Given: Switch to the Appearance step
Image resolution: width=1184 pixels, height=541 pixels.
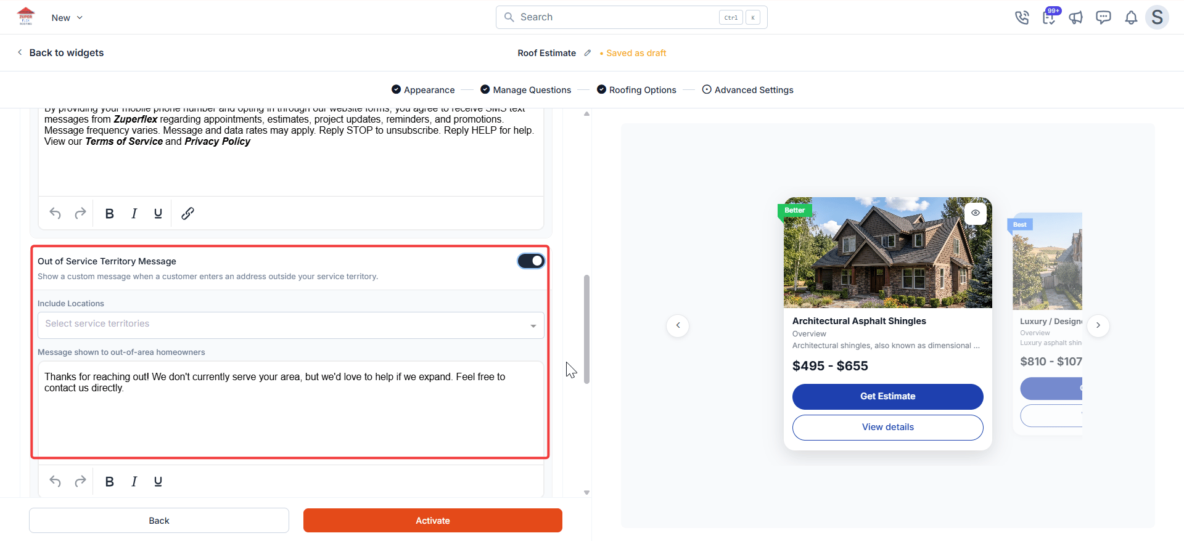Looking at the screenshot, I should [x=423, y=90].
